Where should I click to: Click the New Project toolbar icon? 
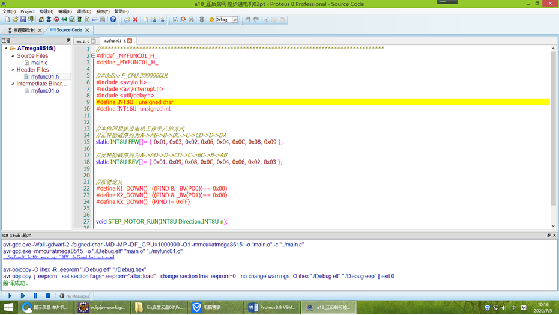click(x=7, y=20)
